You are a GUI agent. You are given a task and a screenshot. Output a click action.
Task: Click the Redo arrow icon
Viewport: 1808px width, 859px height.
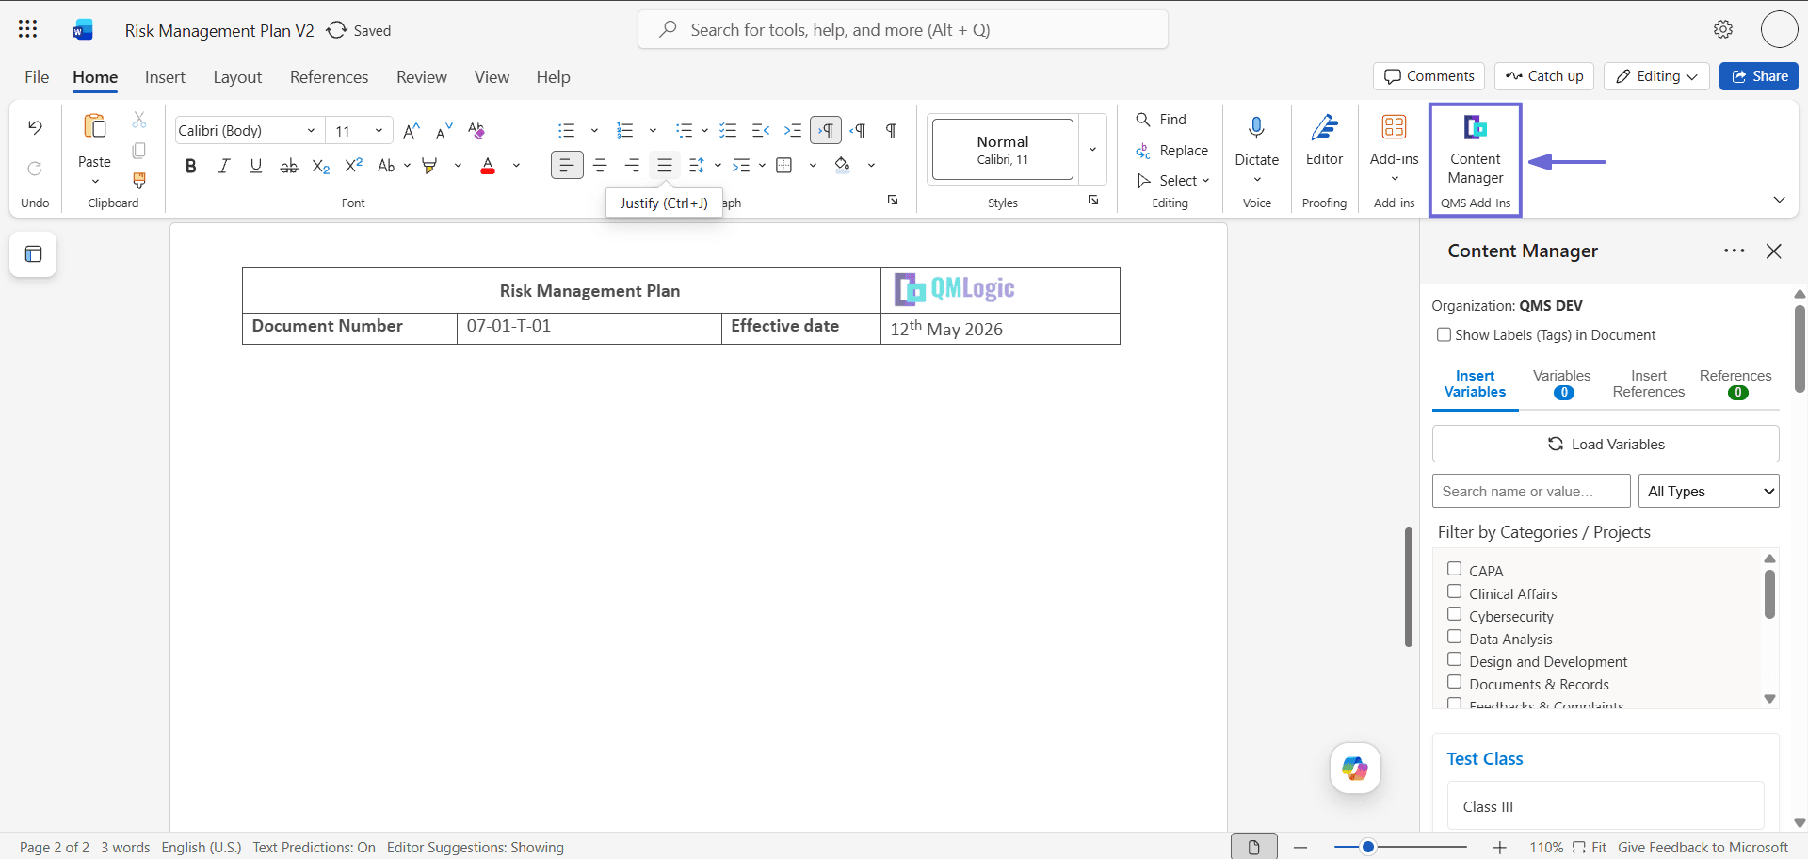click(35, 169)
